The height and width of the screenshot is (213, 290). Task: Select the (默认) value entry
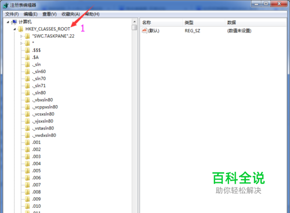[154, 31]
